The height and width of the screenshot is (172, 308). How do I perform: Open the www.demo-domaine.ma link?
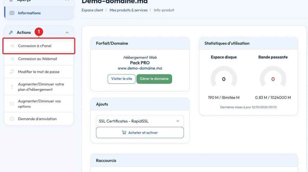(x=140, y=68)
